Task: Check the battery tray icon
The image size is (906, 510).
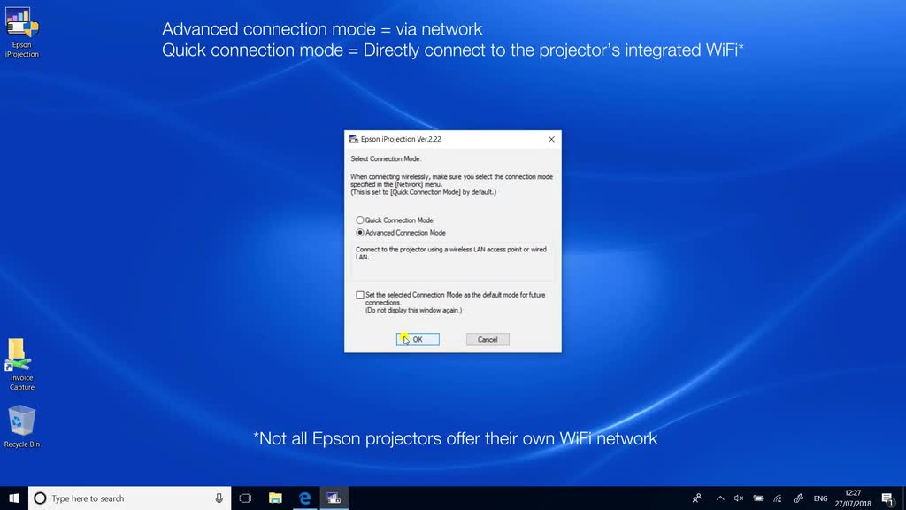Action: tap(758, 498)
